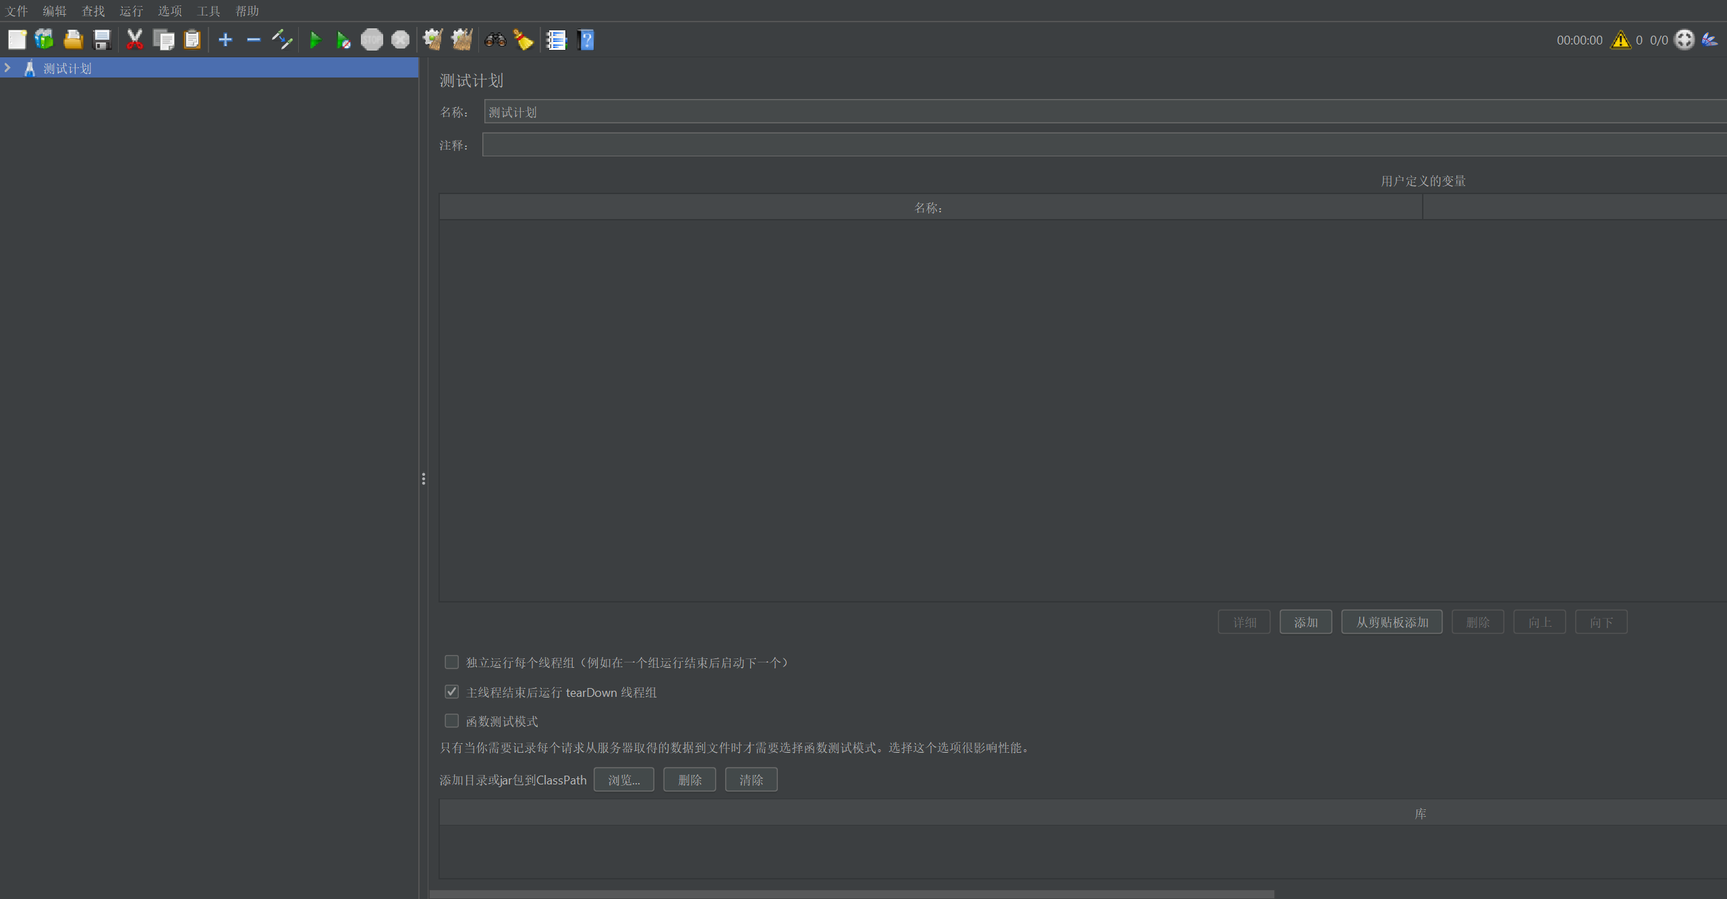Click the save (floppy disk) icon
Viewport: 1727px width, 899px height.
click(102, 40)
